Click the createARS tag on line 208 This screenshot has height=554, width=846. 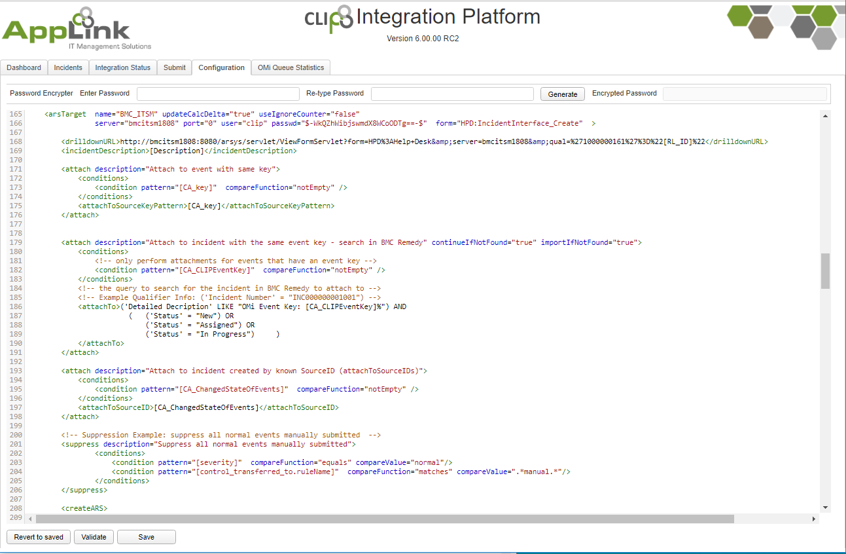(x=84, y=508)
